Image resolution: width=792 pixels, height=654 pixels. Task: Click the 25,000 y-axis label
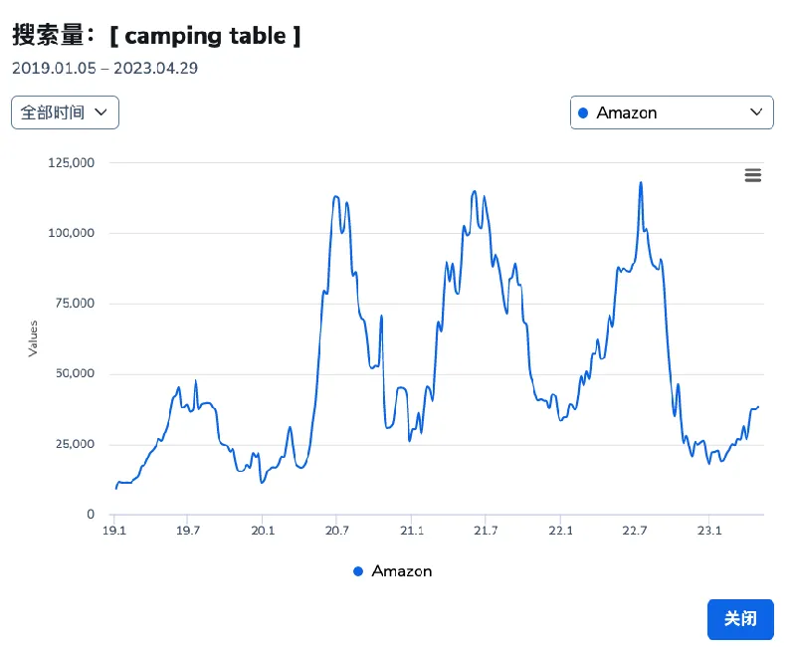[x=75, y=444]
